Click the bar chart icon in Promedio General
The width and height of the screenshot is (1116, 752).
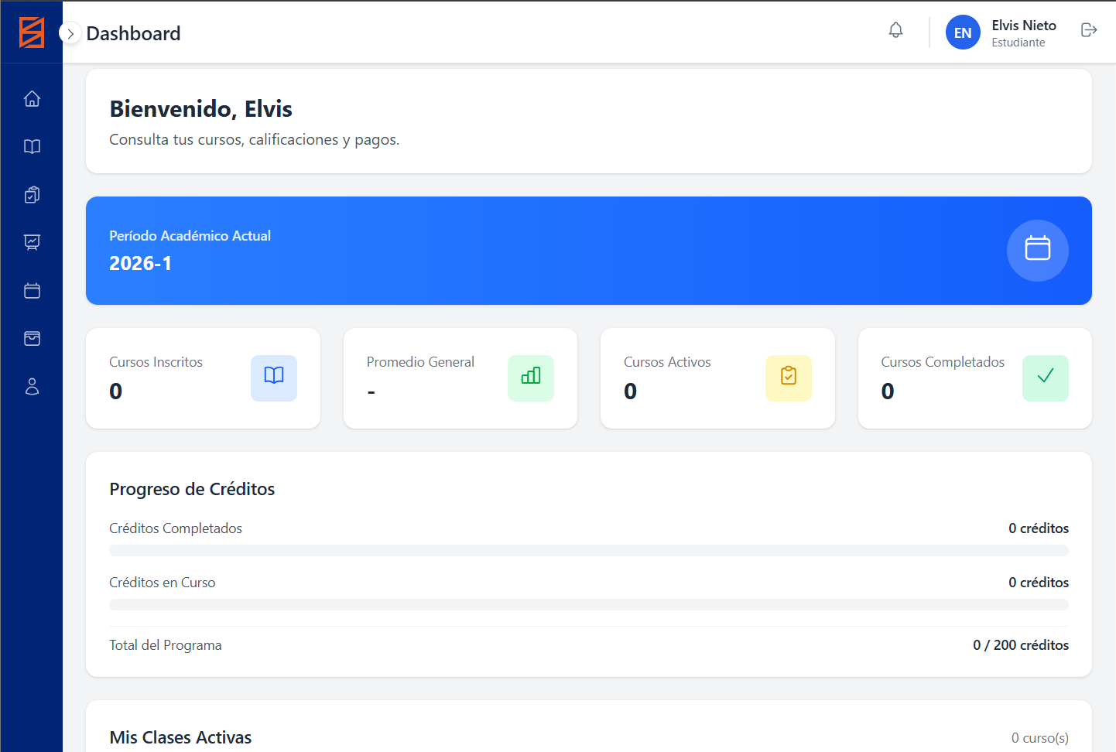pyautogui.click(x=531, y=378)
